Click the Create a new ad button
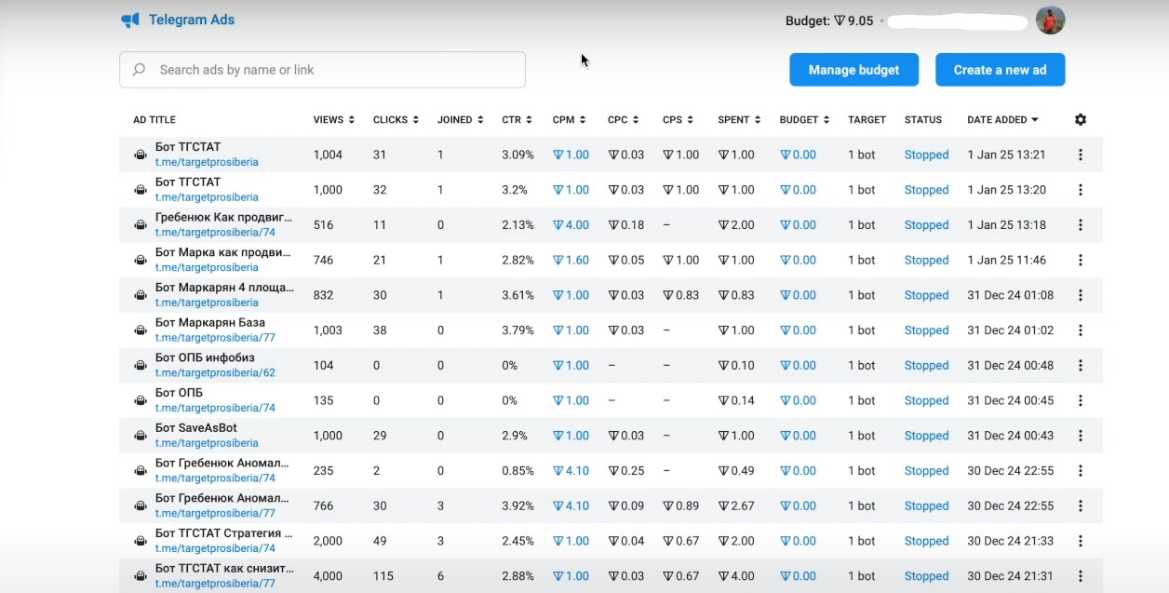This screenshot has height=593, width=1169. coord(1000,70)
